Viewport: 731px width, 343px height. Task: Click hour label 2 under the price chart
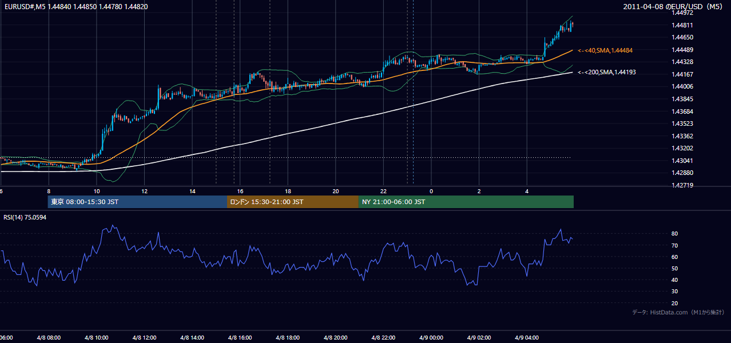(479, 191)
